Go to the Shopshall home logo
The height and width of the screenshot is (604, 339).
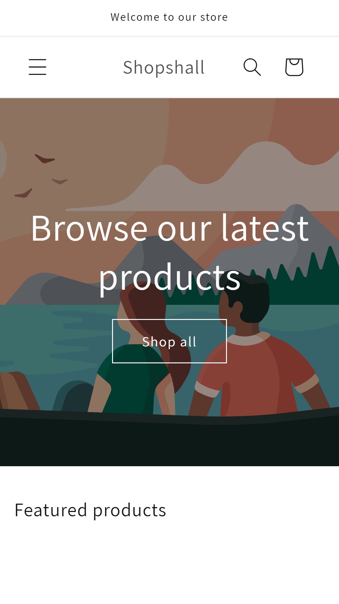tap(164, 67)
